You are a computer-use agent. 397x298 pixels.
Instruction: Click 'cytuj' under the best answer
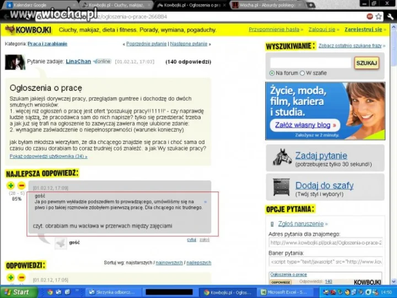[191, 240]
